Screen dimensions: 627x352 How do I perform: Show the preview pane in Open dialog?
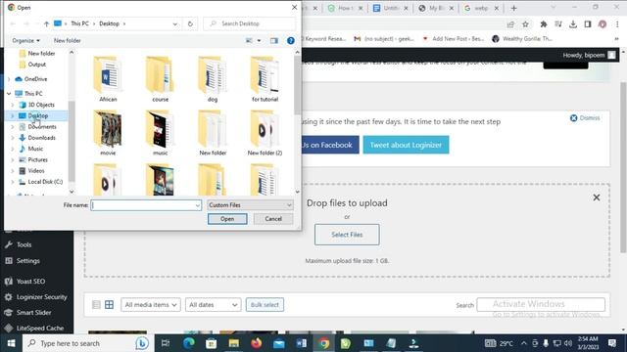tap(274, 40)
